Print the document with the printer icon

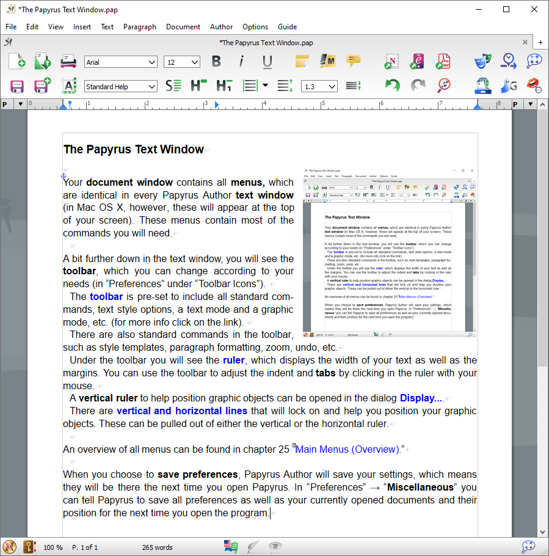(68, 61)
